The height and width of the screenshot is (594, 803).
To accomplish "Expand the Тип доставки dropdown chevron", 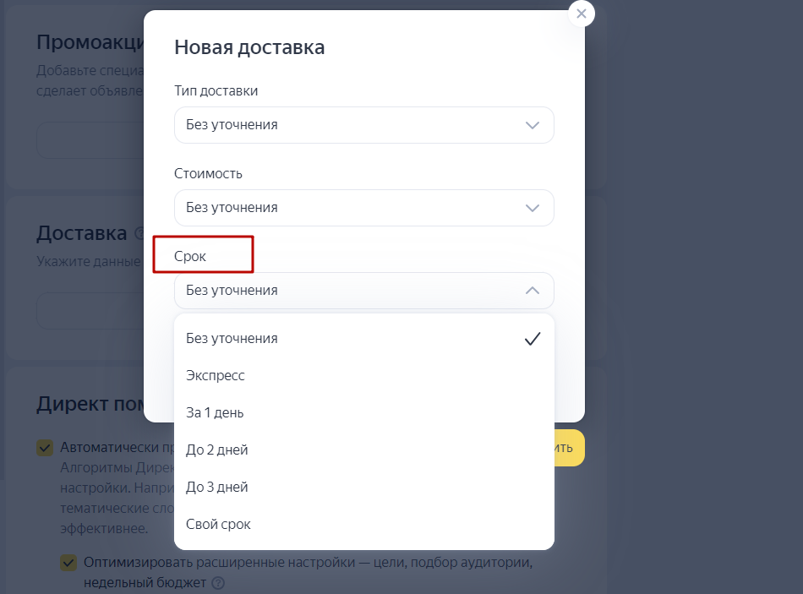I will tap(532, 125).
